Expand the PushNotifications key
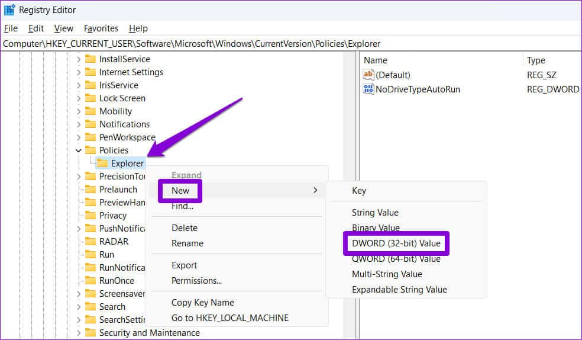The width and height of the screenshot is (582, 340). (x=78, y=229)
